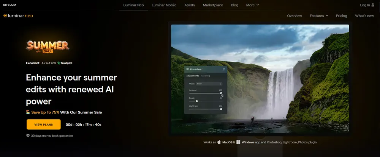
Task: Click the Windows logo icon
Action: [x=238, y=142]
